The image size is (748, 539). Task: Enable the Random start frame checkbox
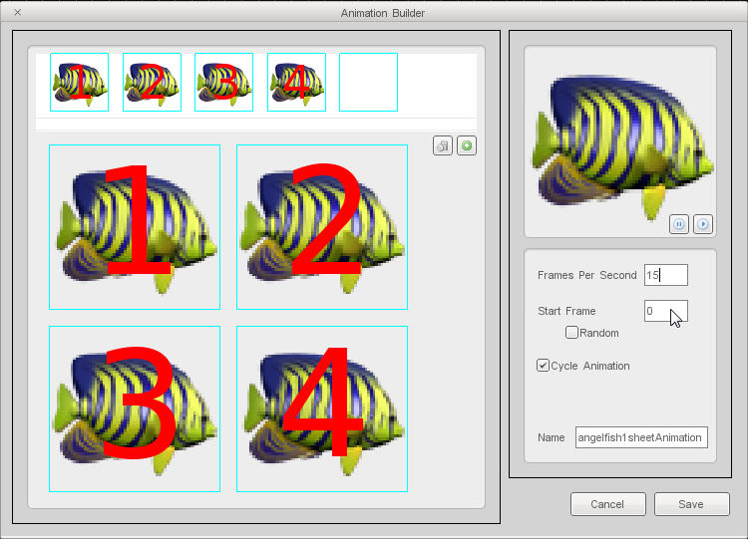[571, 332]
